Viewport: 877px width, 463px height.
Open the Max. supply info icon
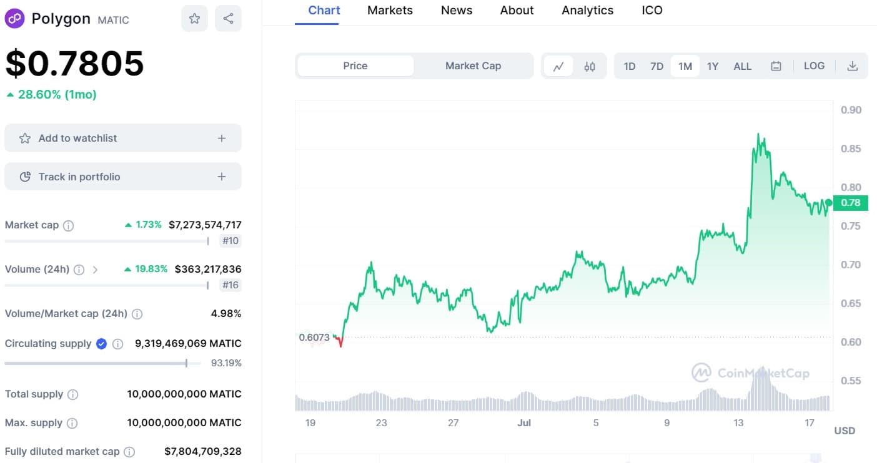(72, 423)
